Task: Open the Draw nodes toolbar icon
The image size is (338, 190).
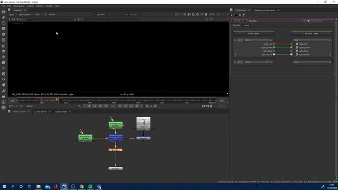Action: click(4, 17)
